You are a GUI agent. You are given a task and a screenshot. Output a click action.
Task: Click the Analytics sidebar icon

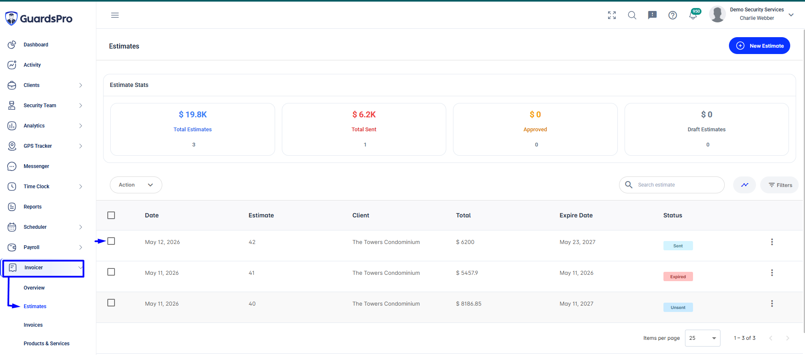click(x=12, y=126)
